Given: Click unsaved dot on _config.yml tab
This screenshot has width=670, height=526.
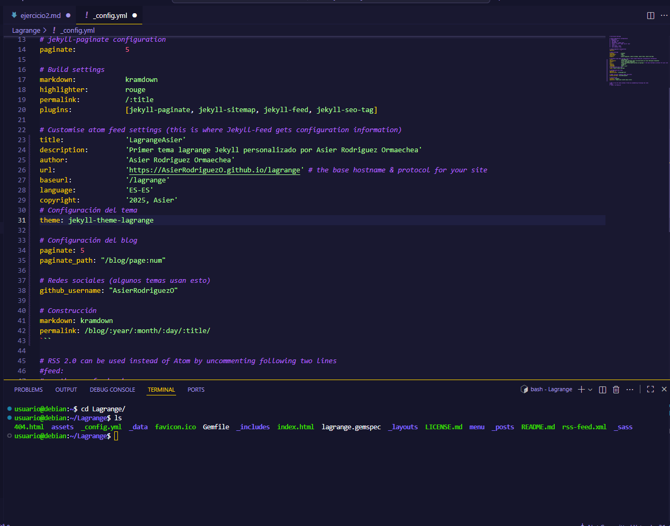Looking at the screenshot, I should point(135,15).
